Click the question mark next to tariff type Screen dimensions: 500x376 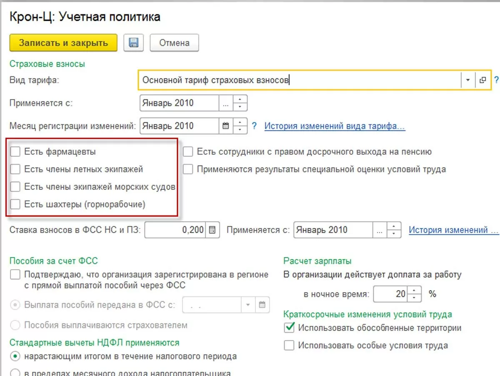tap(496, 80)
